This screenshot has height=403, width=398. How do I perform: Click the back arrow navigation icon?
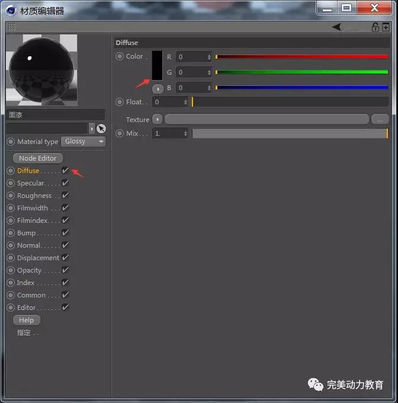pyautogui.click(x=336, y=27)
